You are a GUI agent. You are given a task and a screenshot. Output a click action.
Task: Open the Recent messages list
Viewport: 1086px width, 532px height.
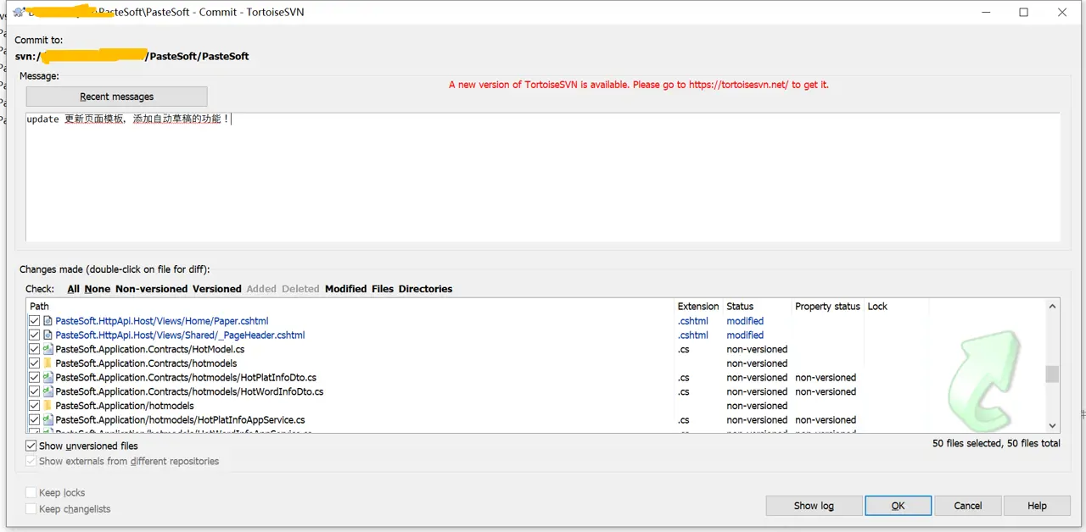(117, 97)
